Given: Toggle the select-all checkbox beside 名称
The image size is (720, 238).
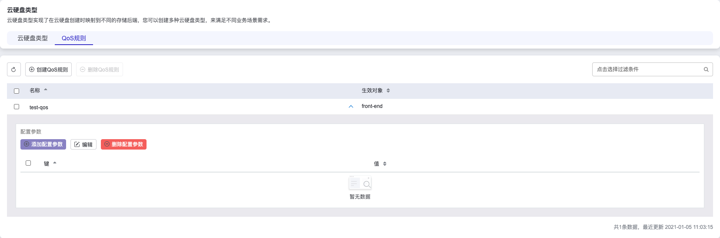Looking at the screenshot, I should coord(17,91).
